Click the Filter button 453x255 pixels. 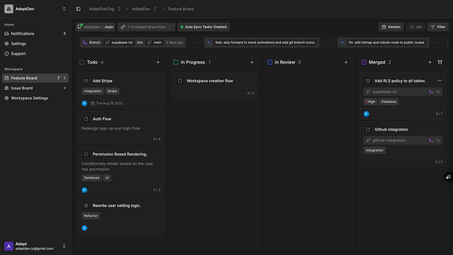438,27
